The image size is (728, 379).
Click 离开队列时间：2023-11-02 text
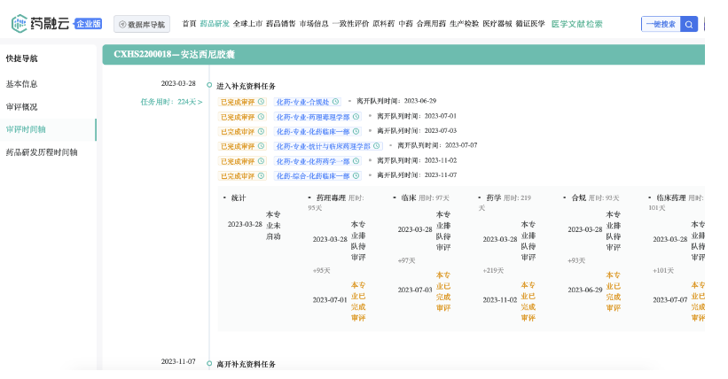pos(417,160)
